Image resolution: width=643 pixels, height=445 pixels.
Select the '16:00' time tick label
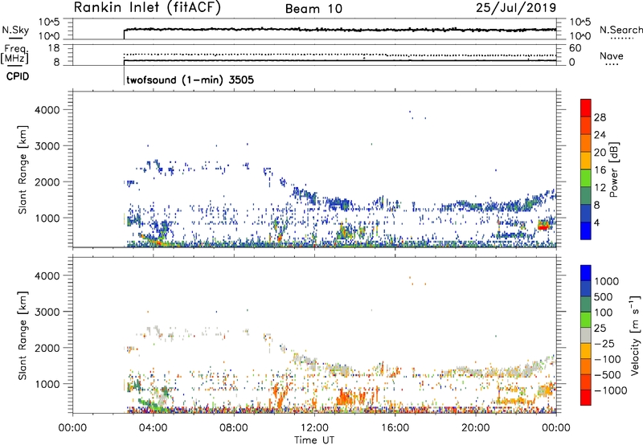[x=395, y=428]
